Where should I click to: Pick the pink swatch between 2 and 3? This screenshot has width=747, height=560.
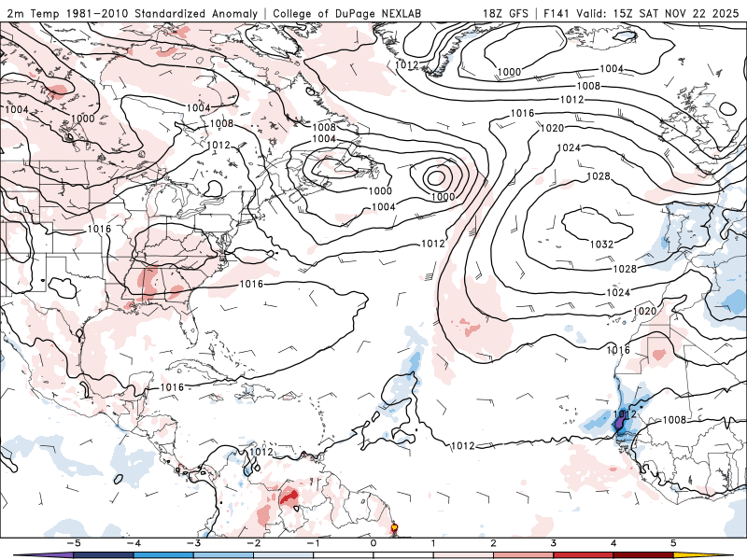(524, 555)
